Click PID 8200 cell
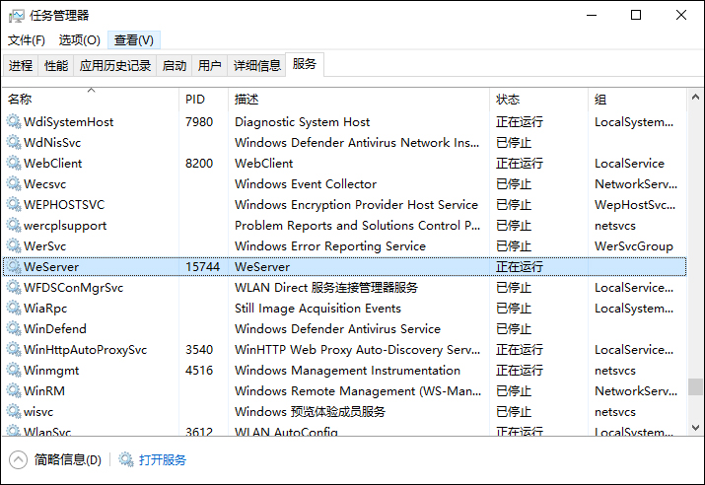Screen dimensions: 705x485 (x=199, y=164)
